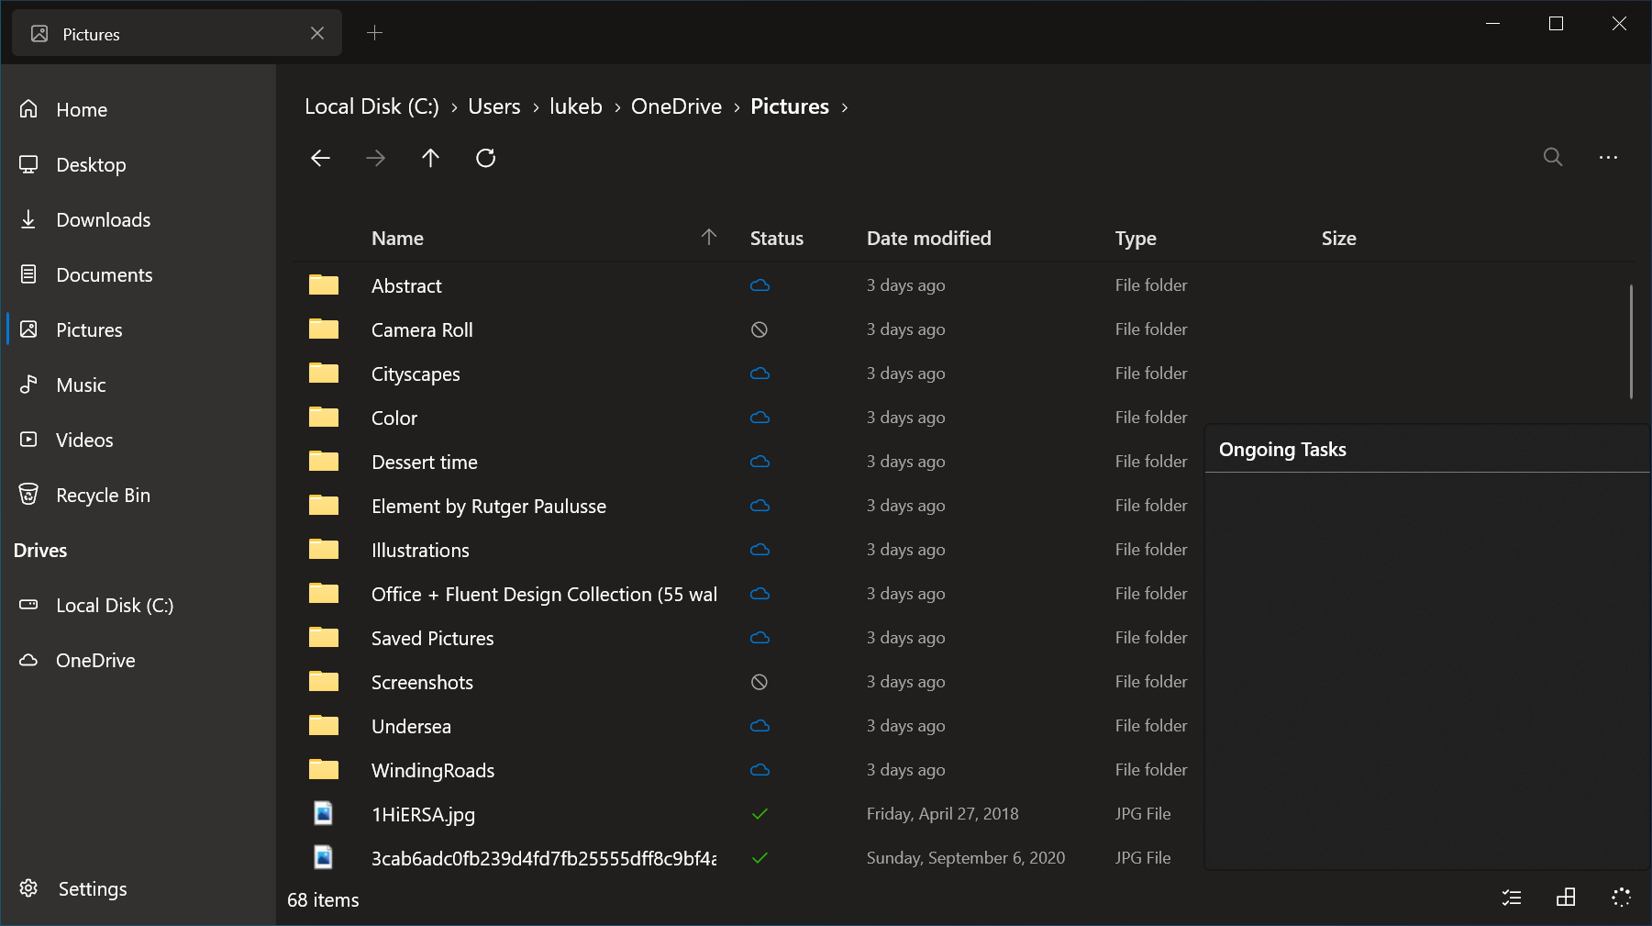Open Videos in the sidebar
Image resolution: width=1652 pixels, height=926 pixels.
(139, 440)
